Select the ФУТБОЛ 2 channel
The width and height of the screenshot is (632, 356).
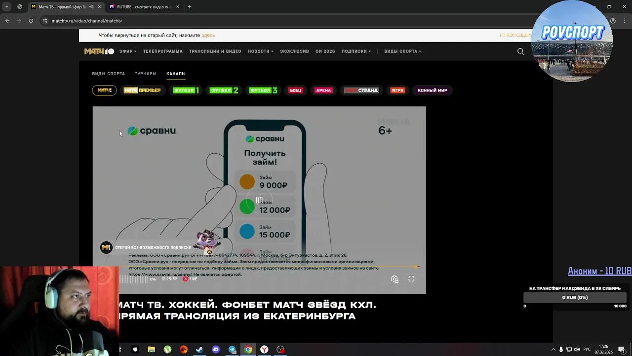click(x=224, y=90)
